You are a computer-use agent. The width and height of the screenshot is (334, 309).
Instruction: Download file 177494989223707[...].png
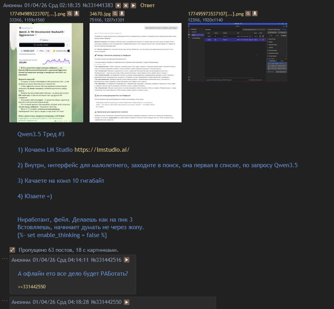pyautogui.click(x=76, y=14)
